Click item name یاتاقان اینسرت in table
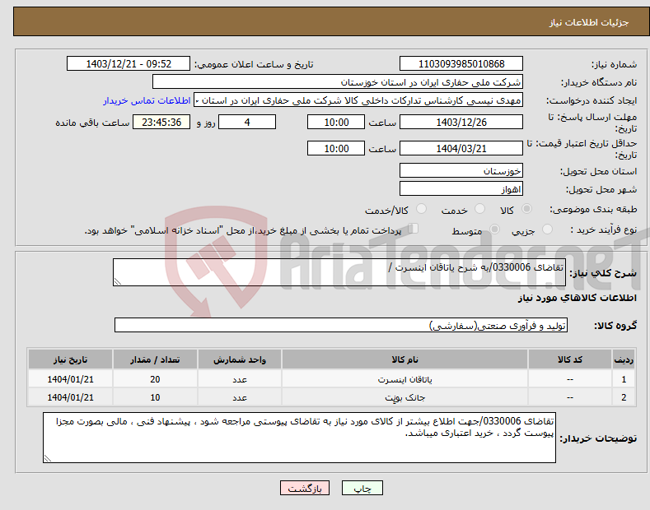This screenshot has width=650, height=510. click(404, 379)
